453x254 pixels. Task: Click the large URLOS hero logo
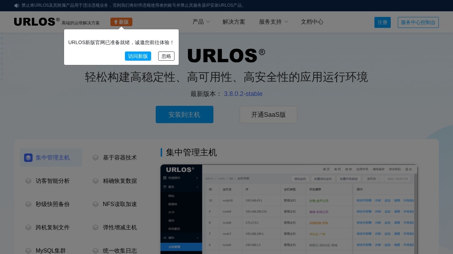pyautogui.click(x=226, y=56)
